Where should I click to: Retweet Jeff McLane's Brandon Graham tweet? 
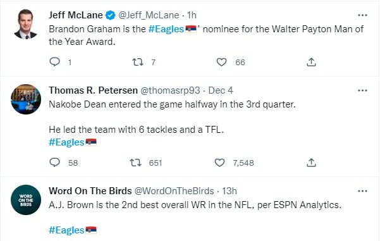click(x=138, y=63)
